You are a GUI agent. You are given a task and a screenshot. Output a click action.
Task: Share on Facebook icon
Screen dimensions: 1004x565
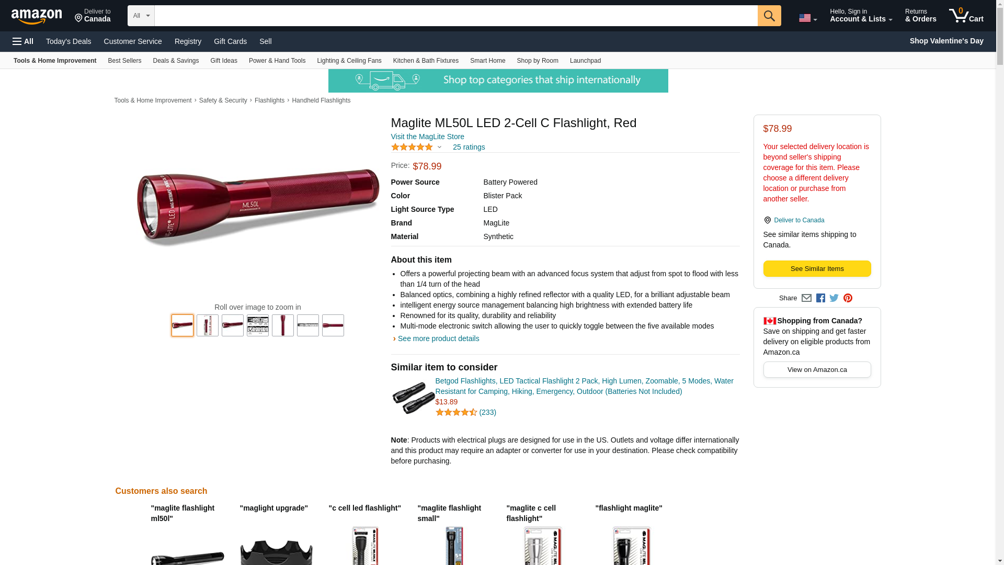(820, 298)
